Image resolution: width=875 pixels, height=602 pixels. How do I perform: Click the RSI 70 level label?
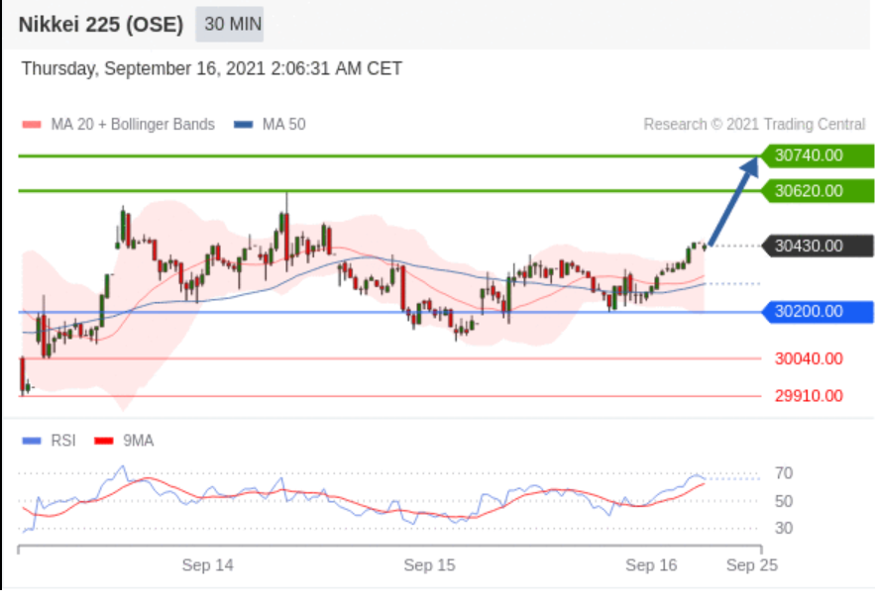[784, 473]
